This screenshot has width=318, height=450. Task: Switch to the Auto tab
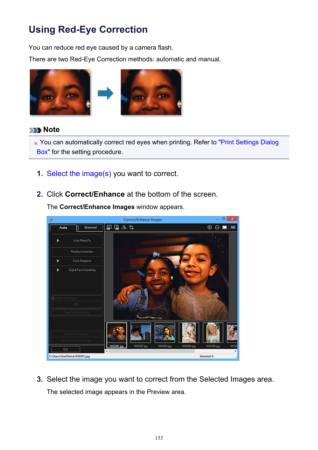pos(63,228)
